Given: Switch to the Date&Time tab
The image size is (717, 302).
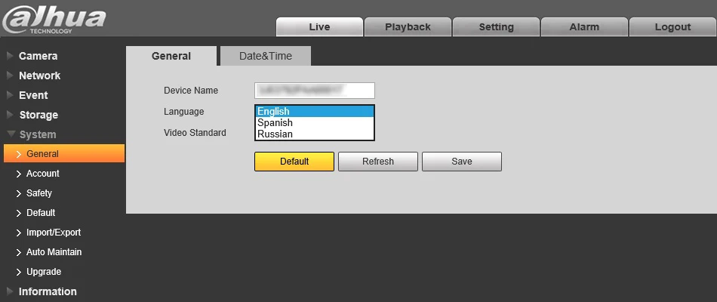Looking at the screenshot, I should [266, 56].
